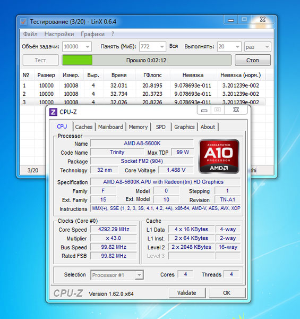Click the CPU-Z purple Z icon
The image size is (300, 319).
(x=53, y=112)
